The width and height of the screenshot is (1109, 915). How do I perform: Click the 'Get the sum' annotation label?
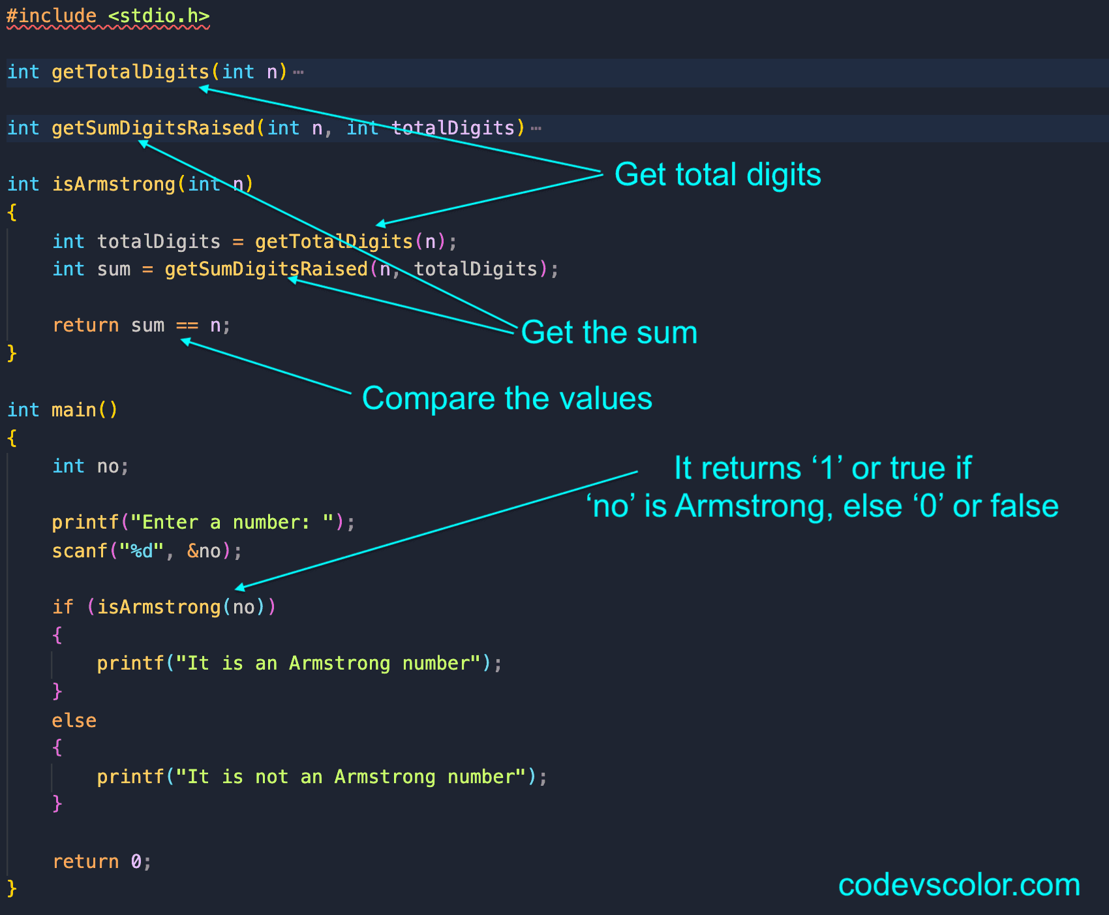click(x=609, y=333)
